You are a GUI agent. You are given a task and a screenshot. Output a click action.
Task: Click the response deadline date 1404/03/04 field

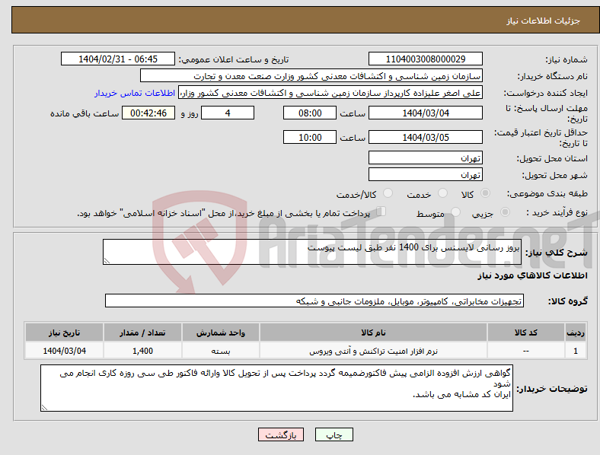(425, 113)
